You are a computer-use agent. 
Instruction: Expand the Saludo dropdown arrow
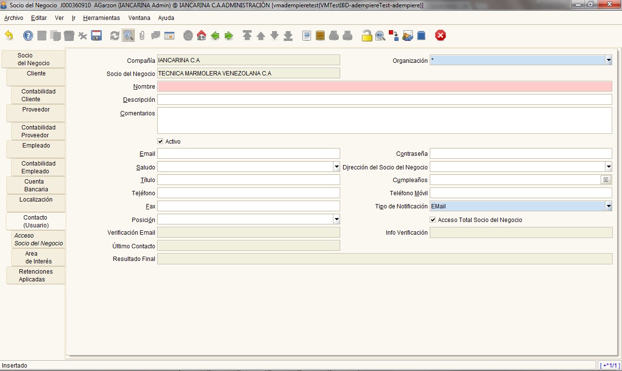pos(336,167)
